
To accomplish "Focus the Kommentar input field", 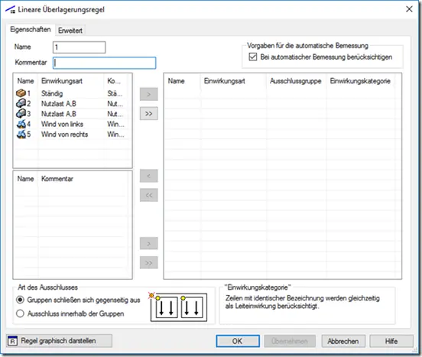I will 105,63.
